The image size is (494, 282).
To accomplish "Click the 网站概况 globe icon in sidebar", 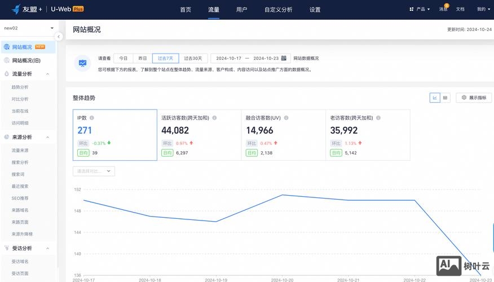I will pos(7,47).
